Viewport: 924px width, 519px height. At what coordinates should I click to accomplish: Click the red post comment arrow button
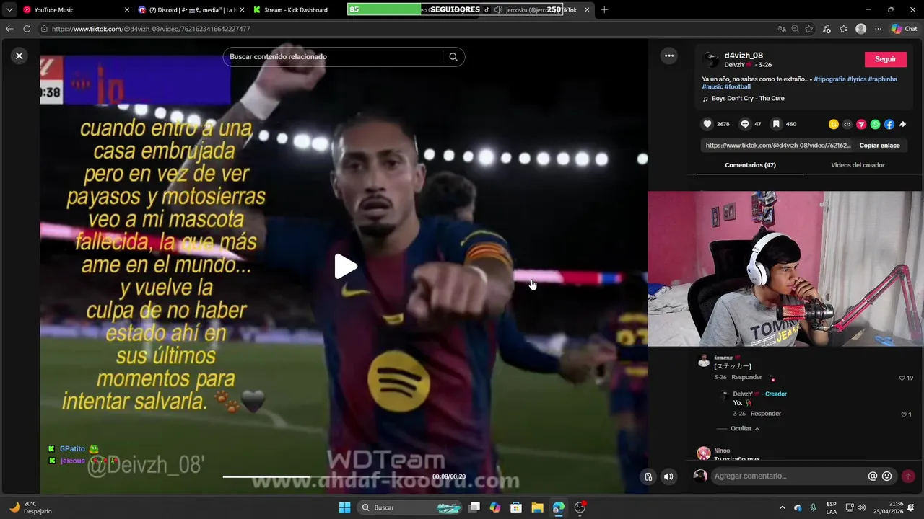(x=908, y=476)
